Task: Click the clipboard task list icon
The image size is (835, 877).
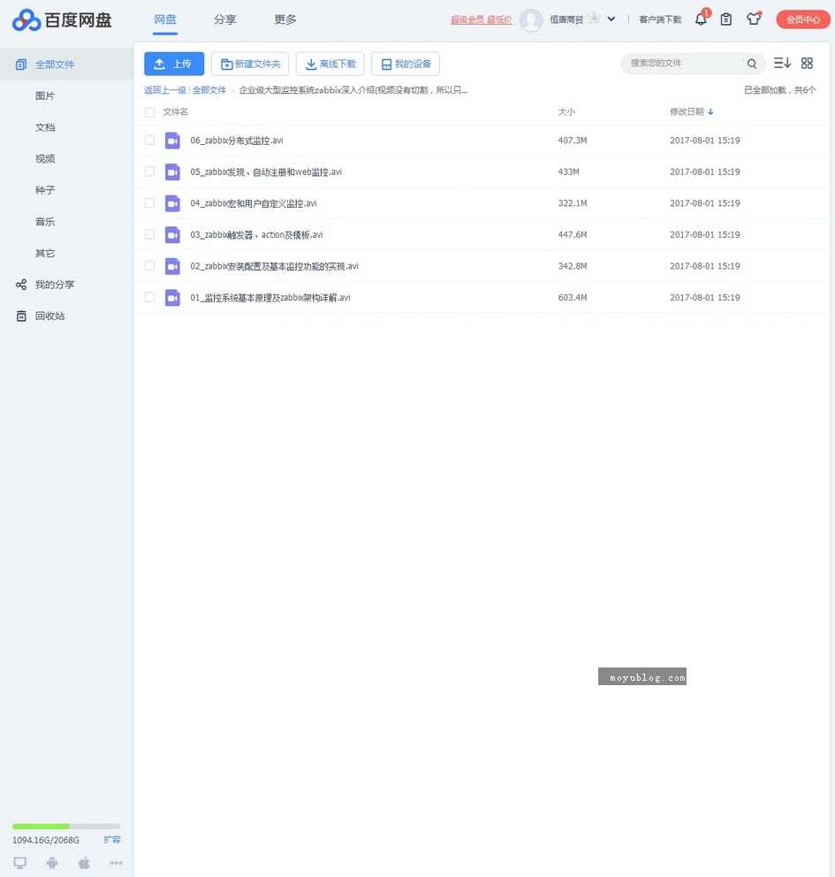Action: coord(726,19)
